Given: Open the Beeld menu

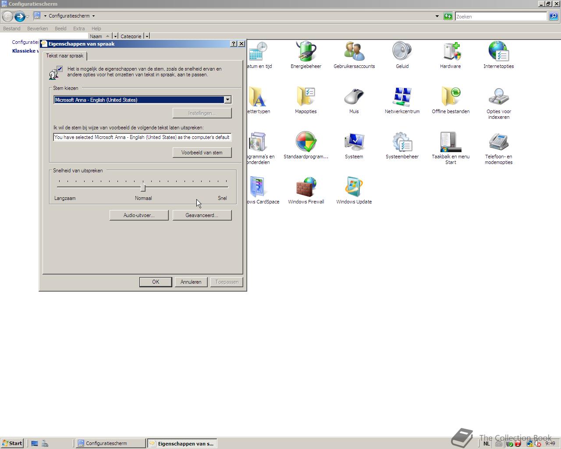Looking at the screenshot, I should click(60, 29).
